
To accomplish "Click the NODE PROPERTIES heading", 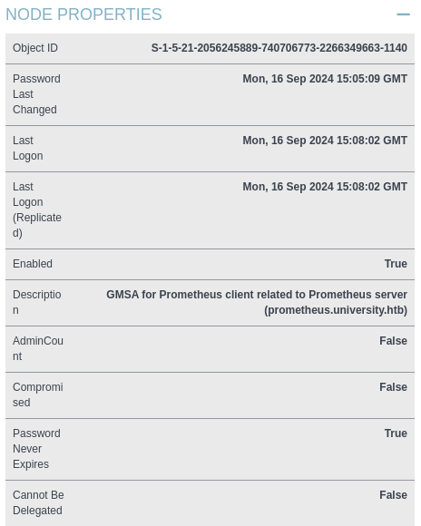I will click(83, 15).
